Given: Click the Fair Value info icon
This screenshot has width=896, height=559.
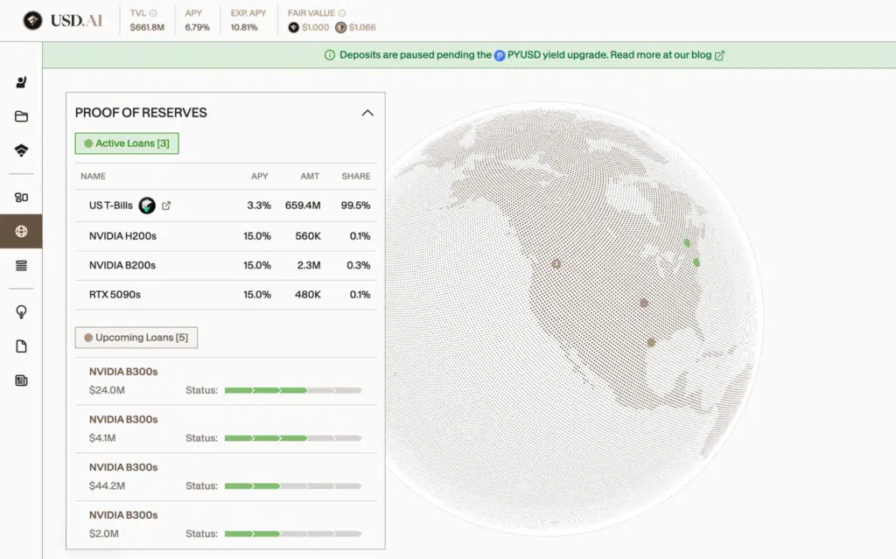Looking at the screenshot, I should (x=341, y=13).
